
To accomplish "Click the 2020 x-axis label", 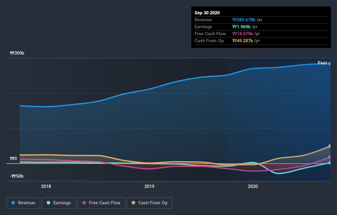I will pos(253,186).
